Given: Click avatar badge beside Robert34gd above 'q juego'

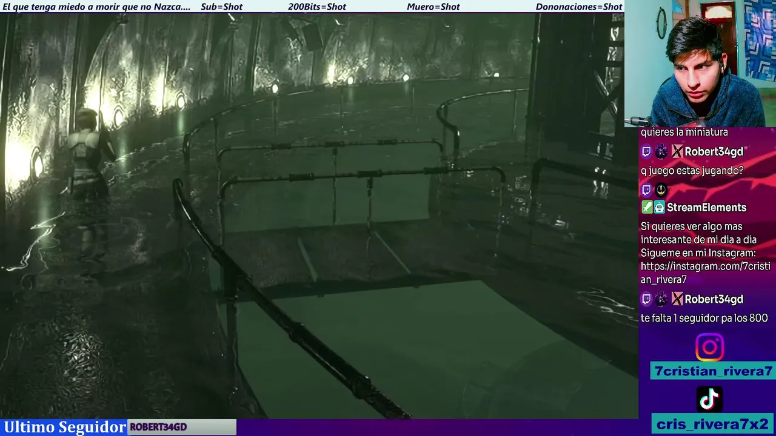Looking at the screenshot, I should click(x=661, y=151).
